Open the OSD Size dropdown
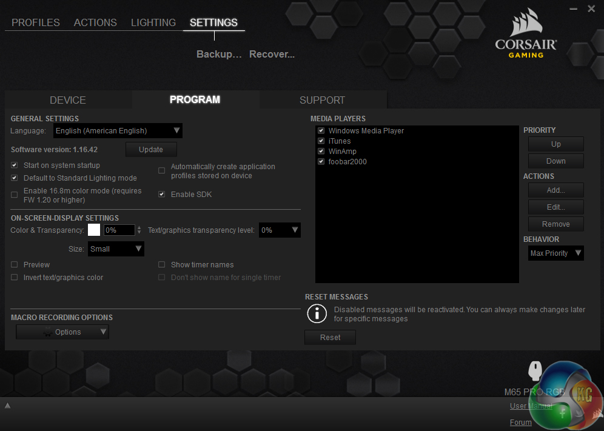The image size is (604, 431). [x=116, y=249]
